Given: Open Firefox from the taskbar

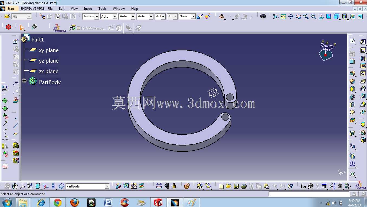Looking at the screenshot, I should [74, 202].
